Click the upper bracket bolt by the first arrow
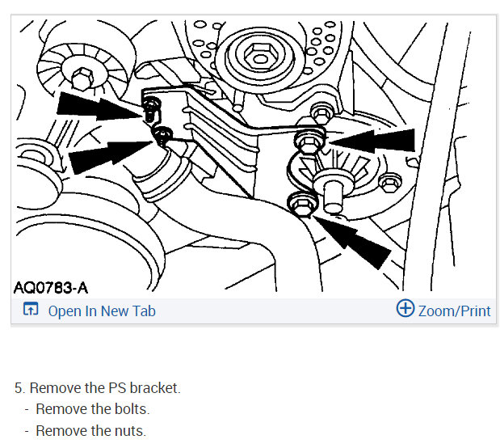 pos(152,109)
